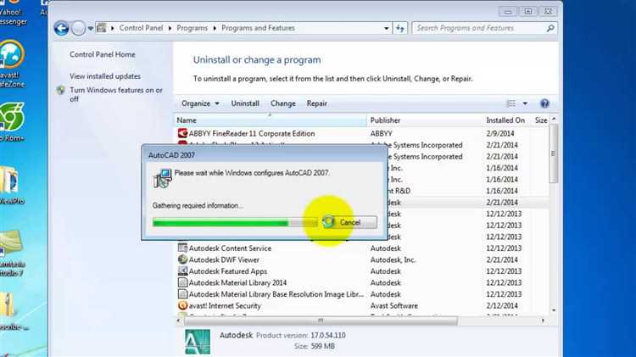Click Material Library Base Resolution icon
Screen dimensions: 636x357
pyautogui.click(x=182, y=293)
